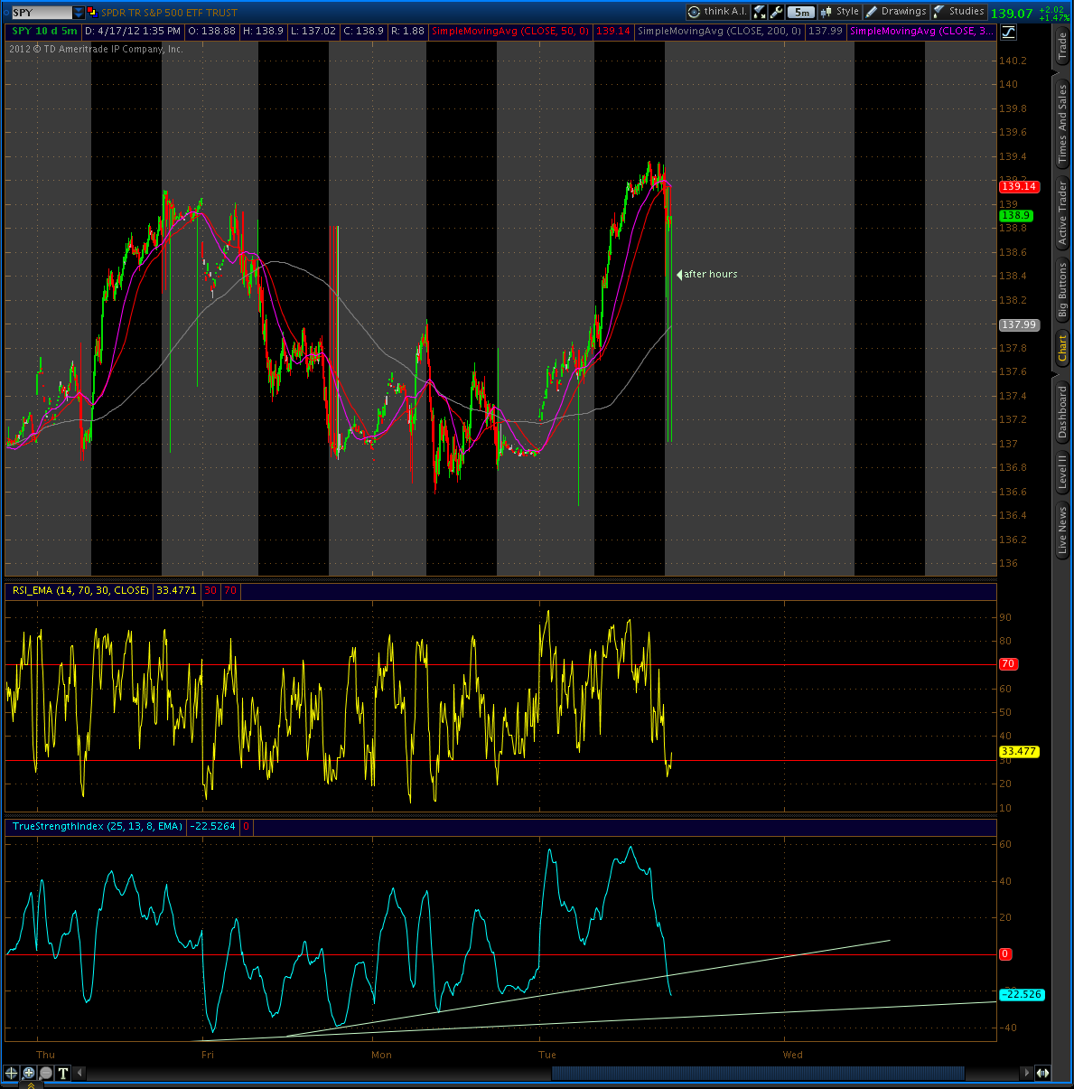
Task: Click the cyan -22.526 TSI value bubble
Action: point(1021,994)
